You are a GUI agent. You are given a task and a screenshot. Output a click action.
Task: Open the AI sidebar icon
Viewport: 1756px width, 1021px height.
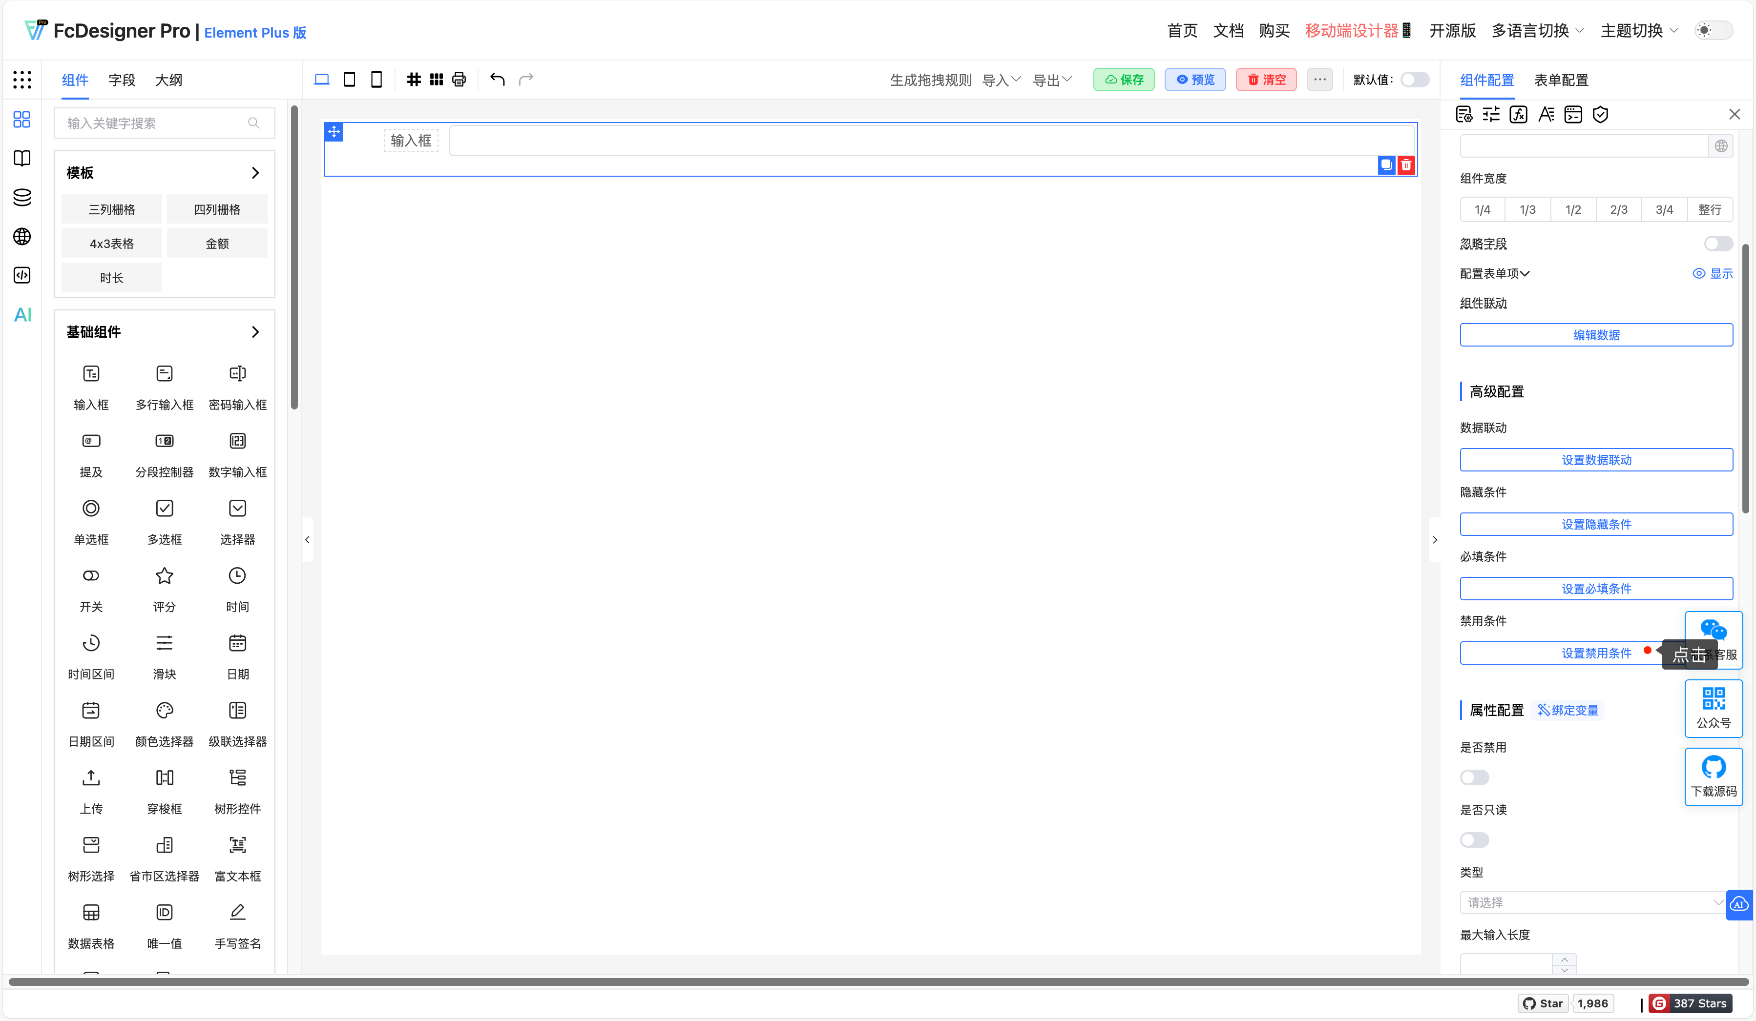(x=22, y=315)
